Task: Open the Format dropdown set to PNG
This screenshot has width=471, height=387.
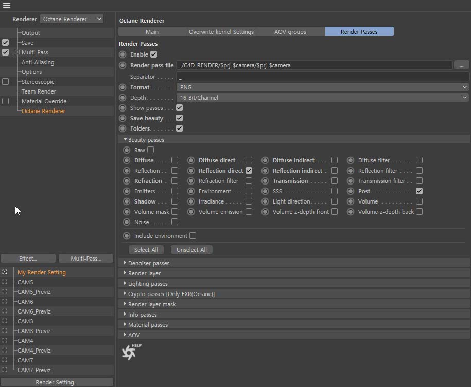Action: [x=323, y=87]
